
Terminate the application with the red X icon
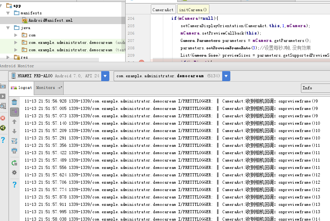pos(3,118)
